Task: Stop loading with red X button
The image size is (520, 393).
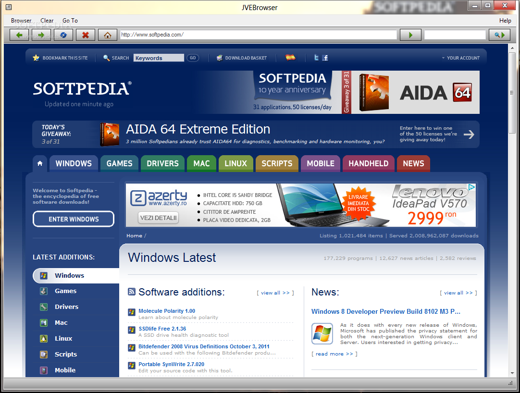Action: click(x=86, y=35)
